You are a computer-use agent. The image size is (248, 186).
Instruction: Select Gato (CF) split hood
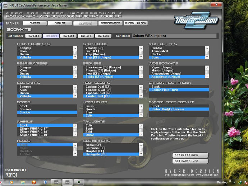click(111, 51)
